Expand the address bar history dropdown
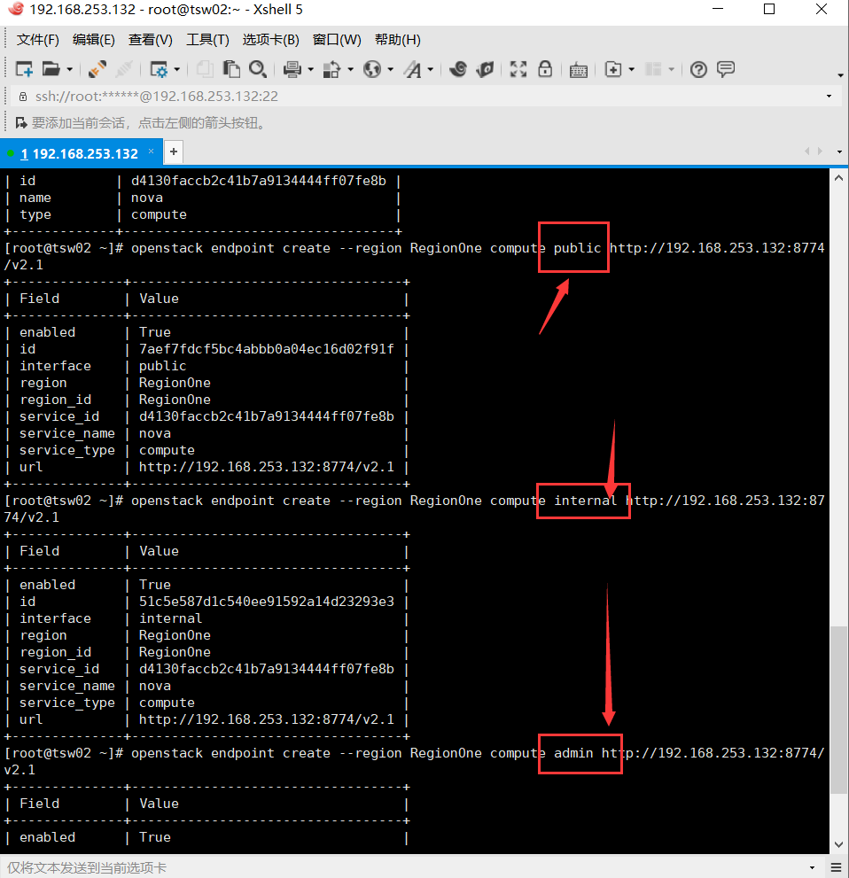 (x=829, y=97)
